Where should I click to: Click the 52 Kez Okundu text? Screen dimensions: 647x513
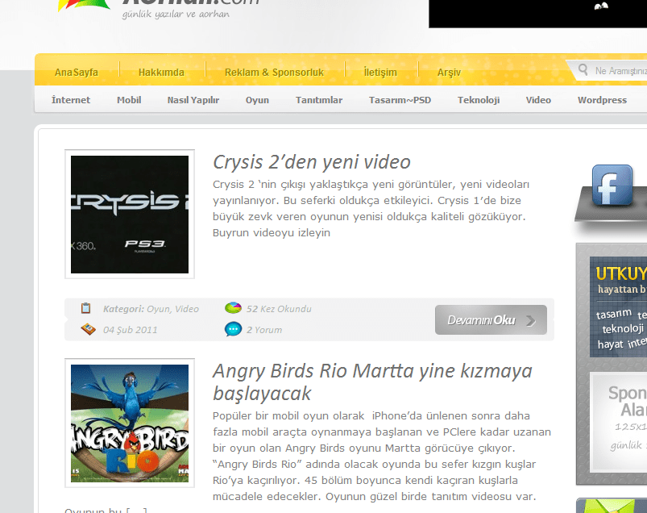tap(279, 309)
